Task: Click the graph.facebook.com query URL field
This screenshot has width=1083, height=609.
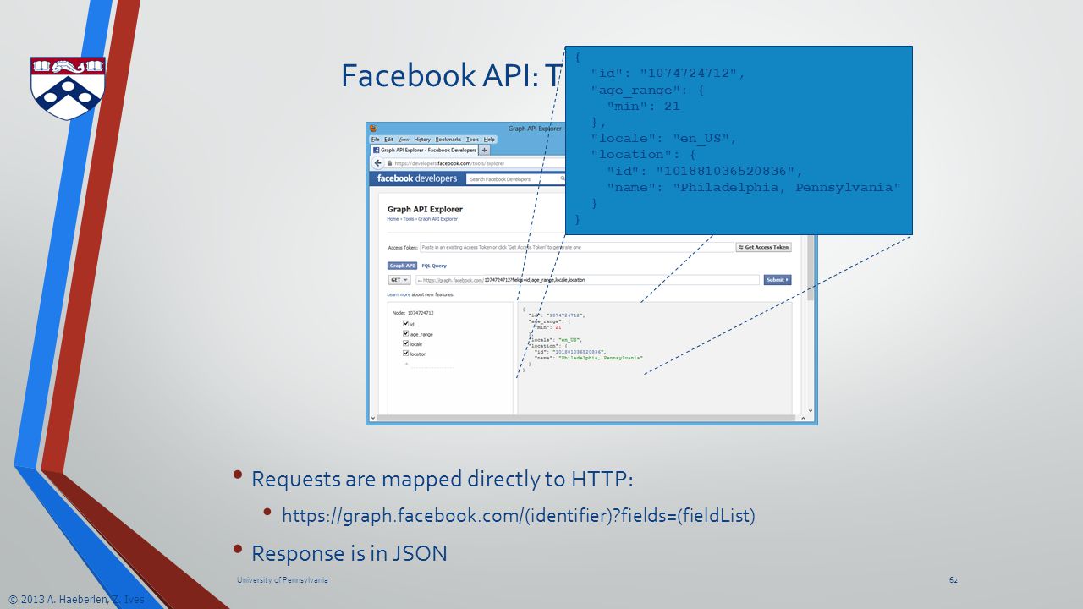Action: tap(587, 280)
